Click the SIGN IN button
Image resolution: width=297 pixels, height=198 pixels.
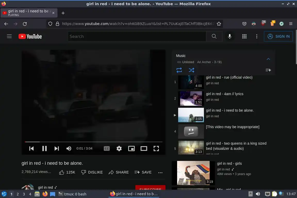point(278,36)
